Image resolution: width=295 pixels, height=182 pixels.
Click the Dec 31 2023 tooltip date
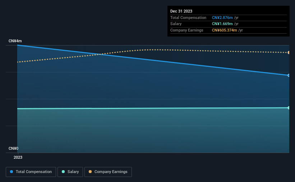tap(181, 11)
